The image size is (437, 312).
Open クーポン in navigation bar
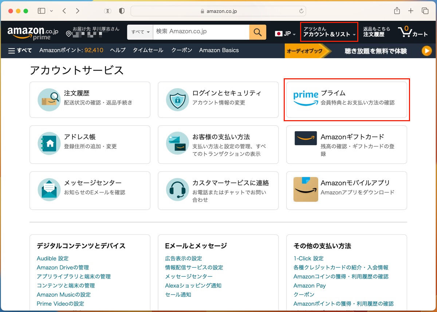tap(182, 50)
